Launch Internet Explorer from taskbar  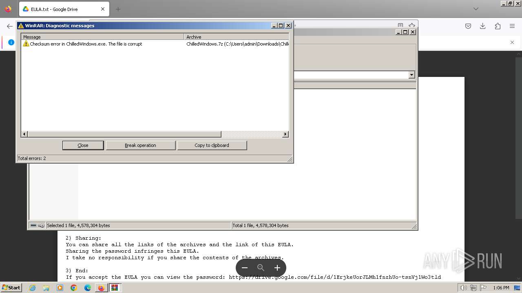pyautogui.click(x=32, y=288)
